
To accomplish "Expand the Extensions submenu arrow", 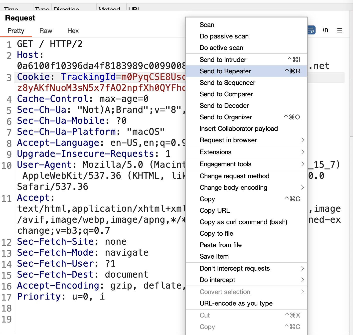I will point(303,152).
